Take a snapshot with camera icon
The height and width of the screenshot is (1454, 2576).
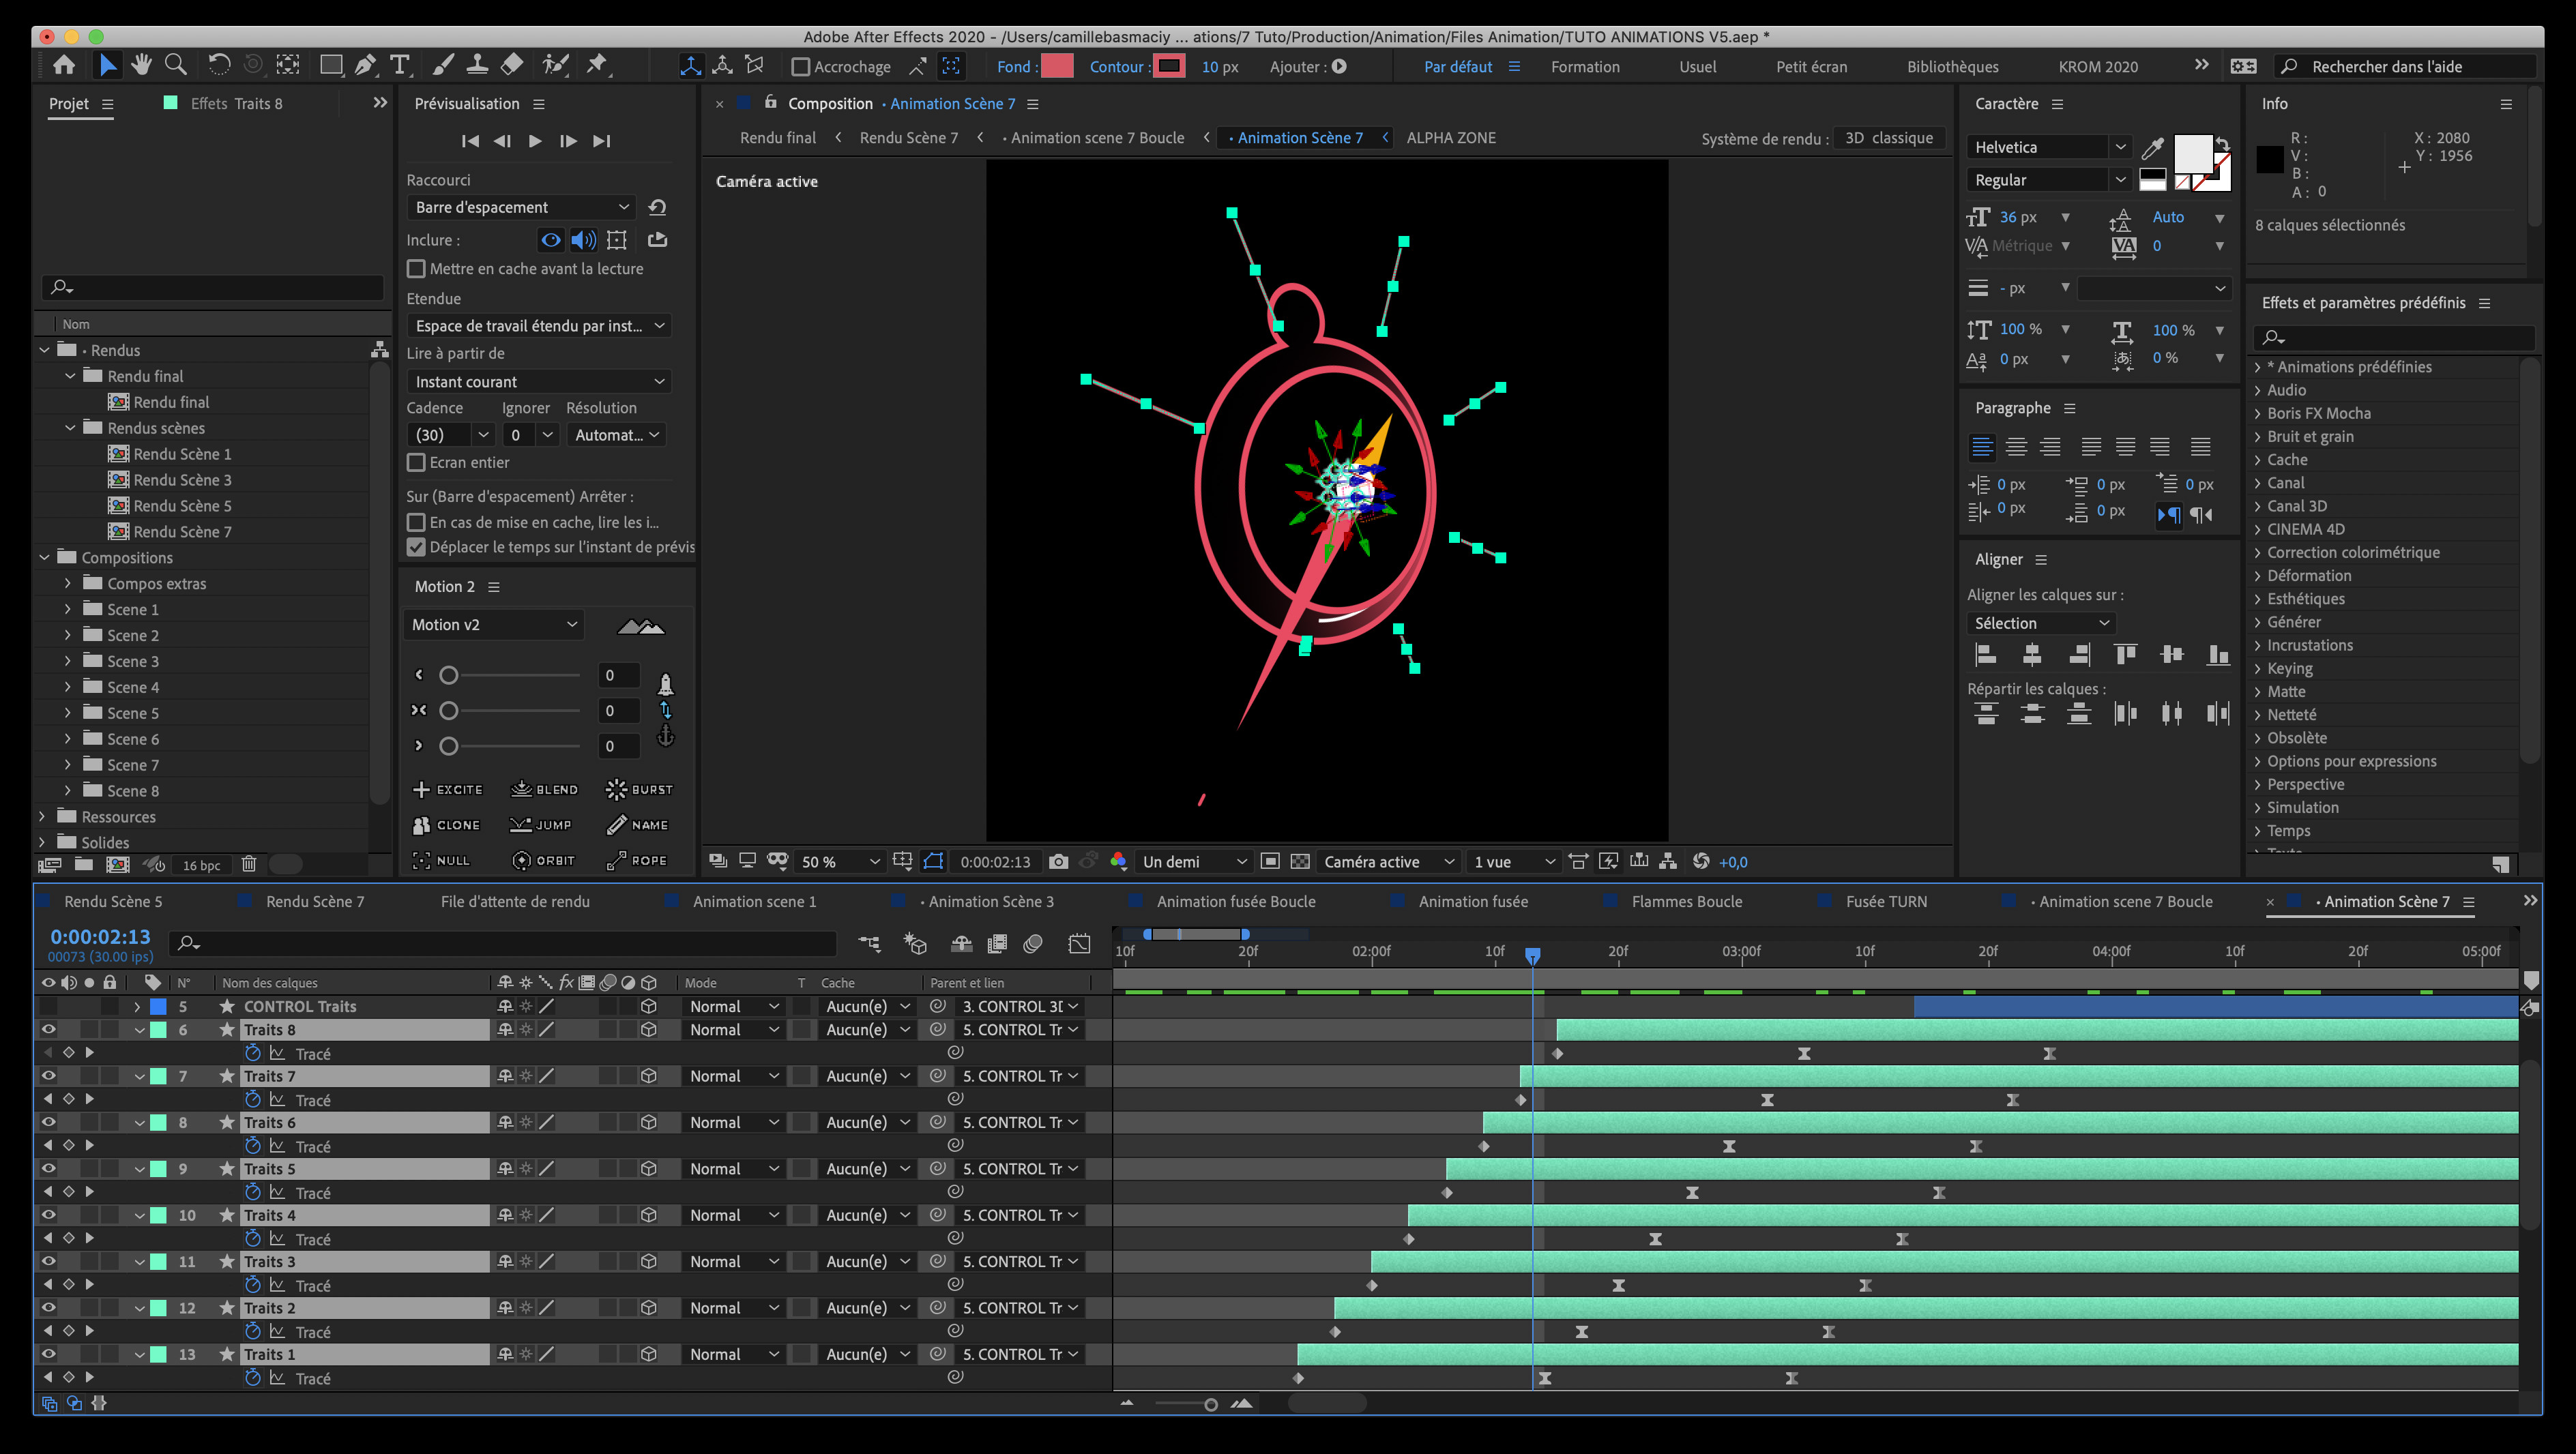point(1059,861)
